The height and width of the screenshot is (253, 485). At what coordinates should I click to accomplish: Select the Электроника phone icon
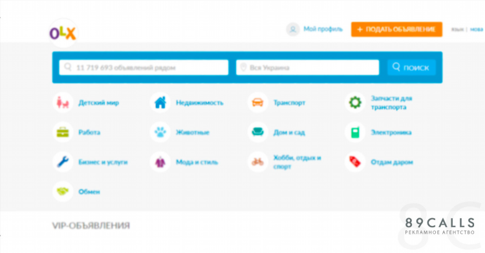coord(355,132)
